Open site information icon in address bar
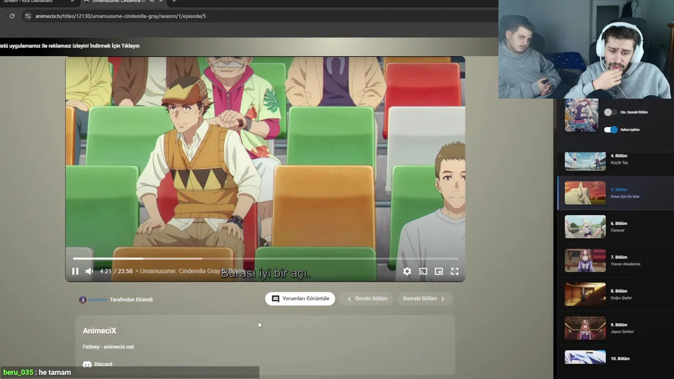 tap(28, 16)
